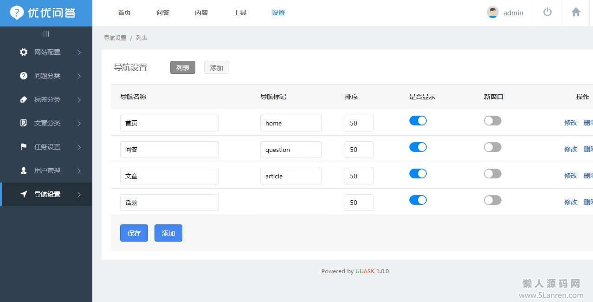Focus the 导航标记 field containing question

[x=290, y=150]
